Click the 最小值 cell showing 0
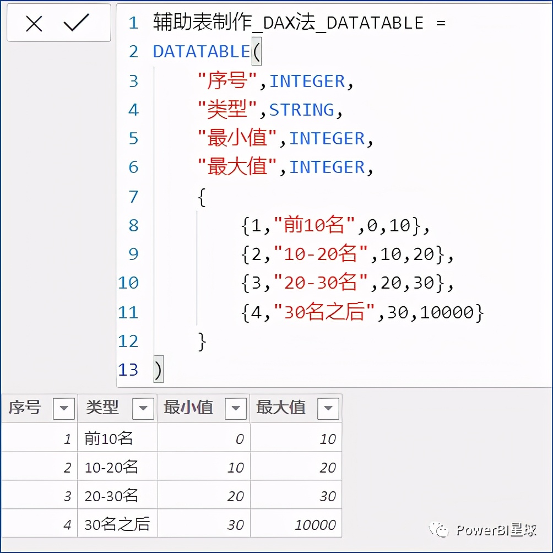The image size is (553, 553). pos(204,438)
